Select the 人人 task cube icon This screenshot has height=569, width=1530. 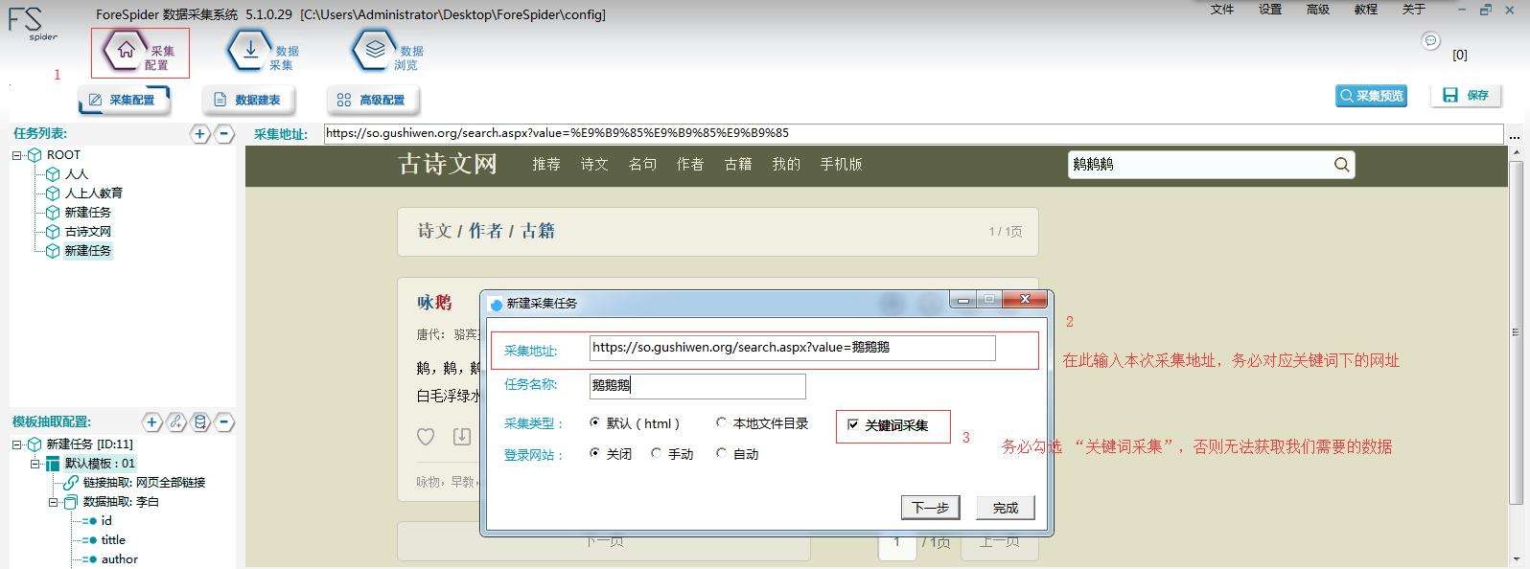pyautogui.click(x=54, y=174)
